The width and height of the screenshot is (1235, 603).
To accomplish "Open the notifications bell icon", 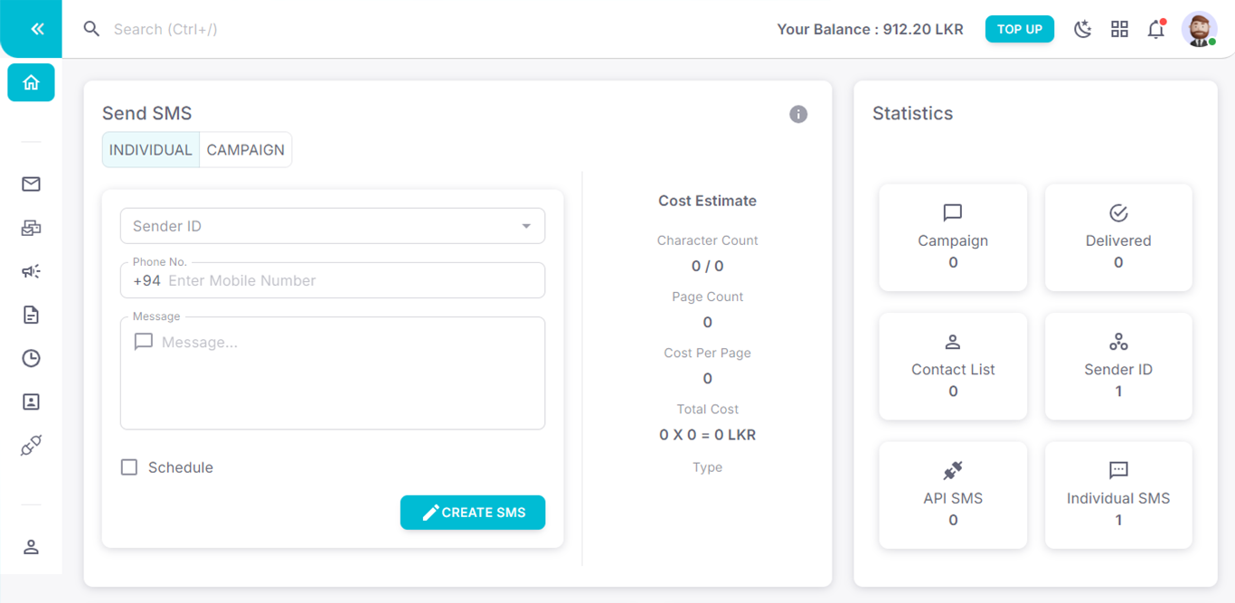I will (1156, 29).
